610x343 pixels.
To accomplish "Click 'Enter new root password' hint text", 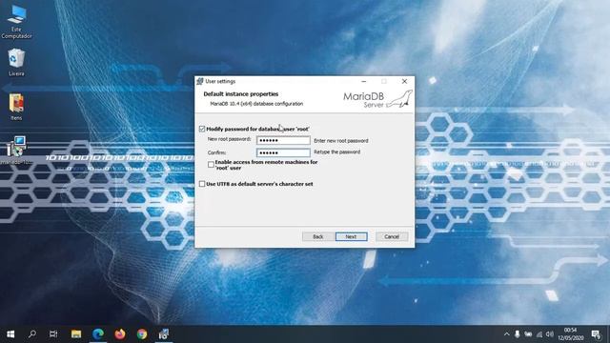I will pos(341,140).
